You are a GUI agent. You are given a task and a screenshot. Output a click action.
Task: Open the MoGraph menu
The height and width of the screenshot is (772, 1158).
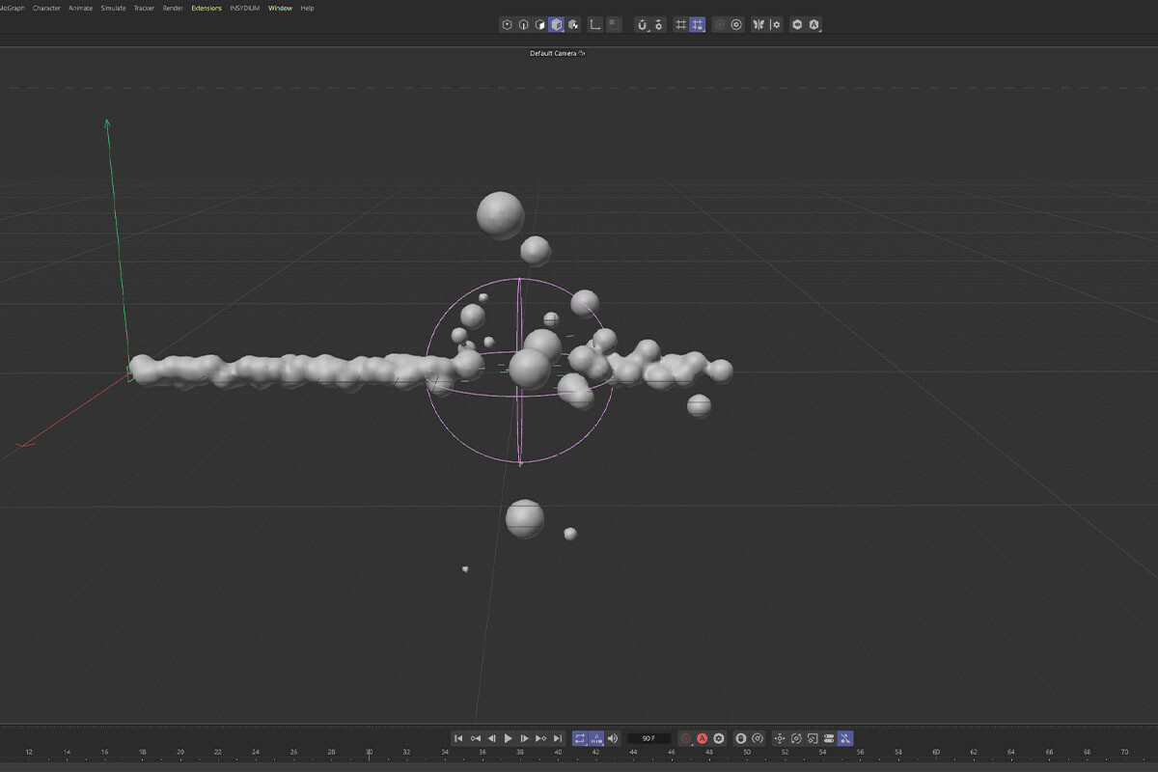12,8
